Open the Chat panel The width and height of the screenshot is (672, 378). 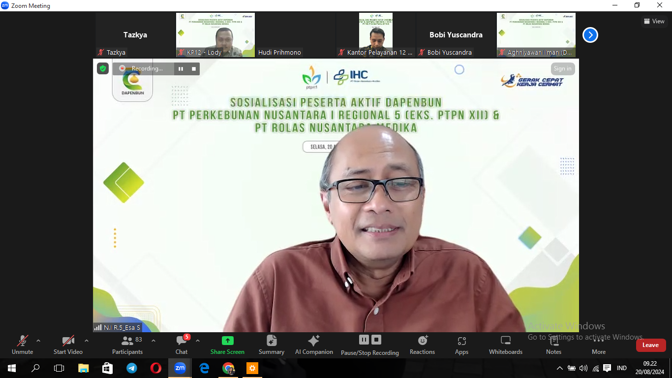182,345
